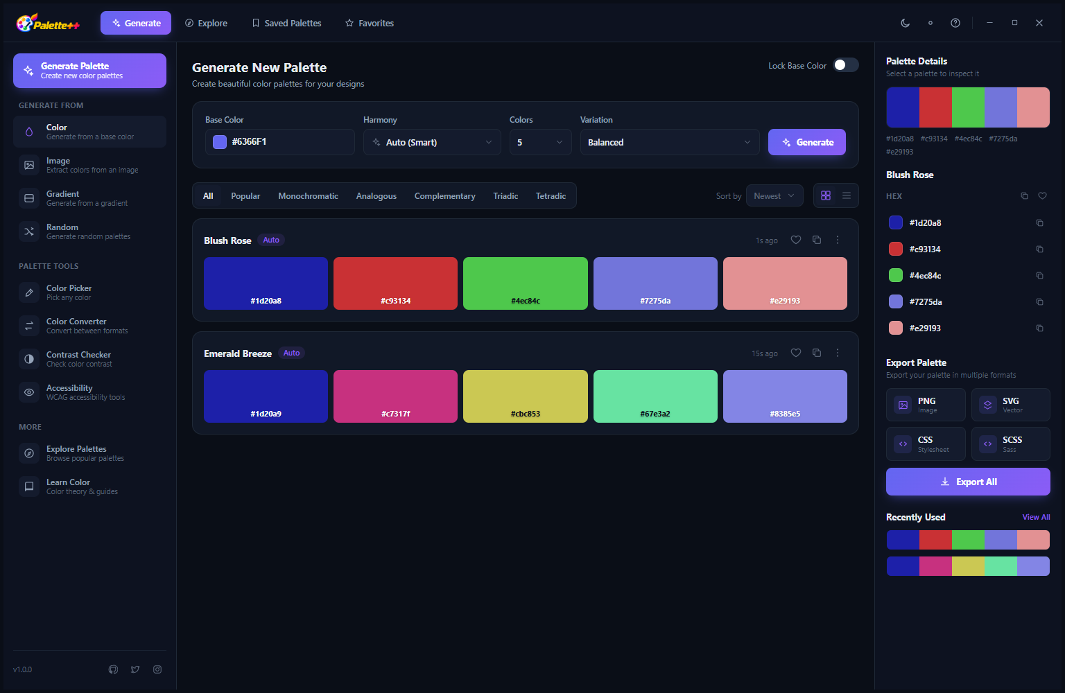
Task: Open more options for Emerald Breeze
Action: (838, 353)
